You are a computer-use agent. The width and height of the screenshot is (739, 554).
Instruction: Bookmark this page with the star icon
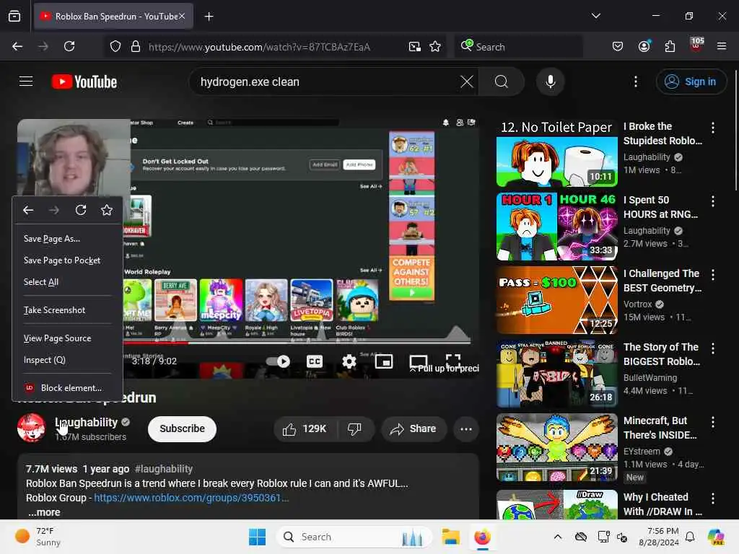point(435,47)
